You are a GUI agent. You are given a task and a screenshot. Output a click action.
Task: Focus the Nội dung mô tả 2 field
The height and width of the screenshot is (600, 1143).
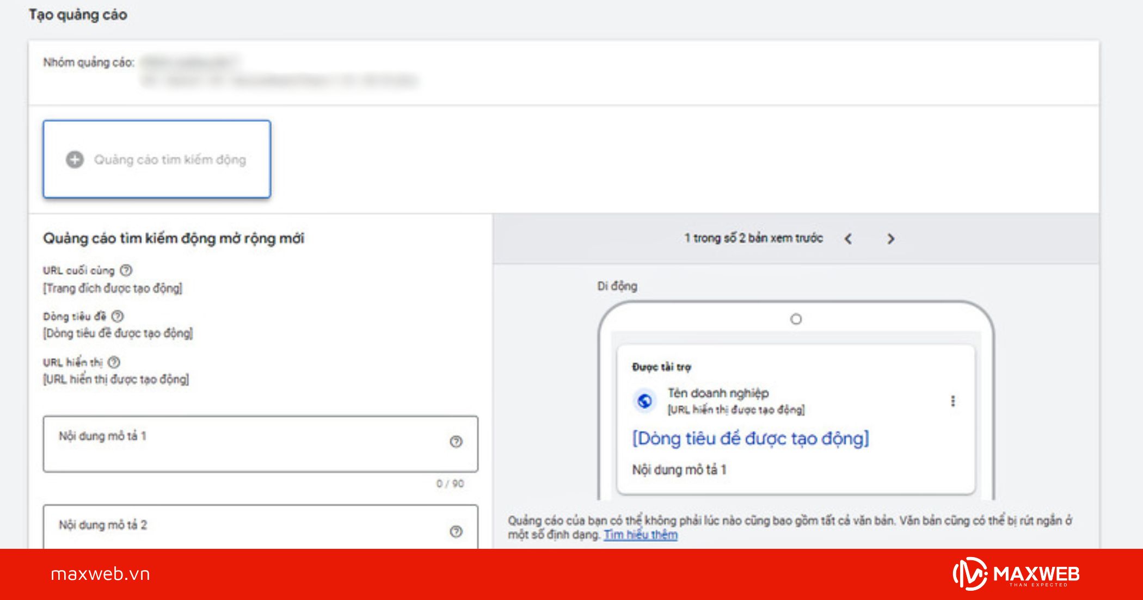pos(245,527)
